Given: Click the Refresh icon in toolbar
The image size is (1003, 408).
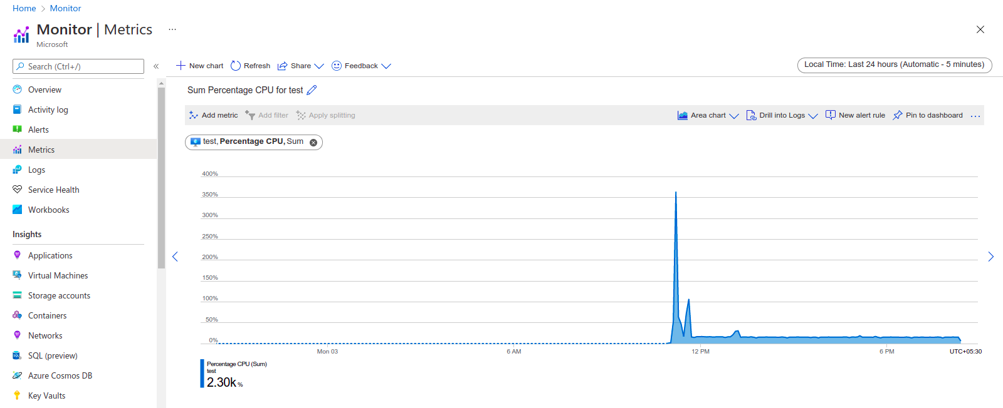Looking at the screenshot, I should tap(236, 66).
